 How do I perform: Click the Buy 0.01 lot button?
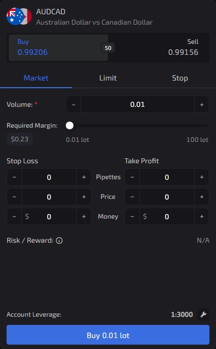pyautogui.click(x=108, y=335)
